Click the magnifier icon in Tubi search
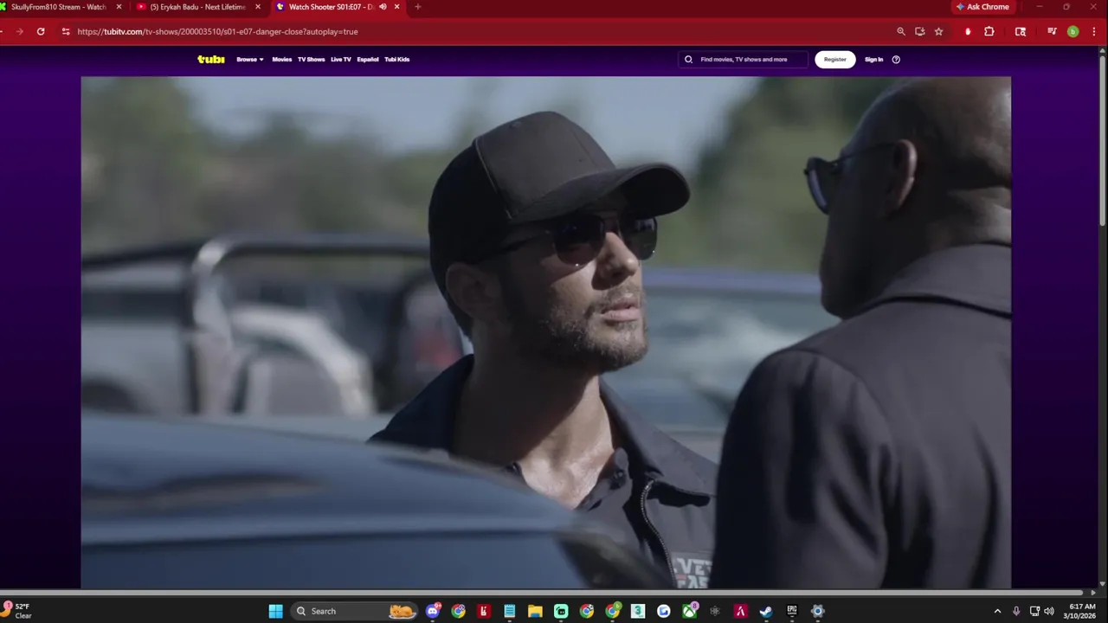This screenshot has width=1108, height=623. pyautogui.click(x=689, y=60)
